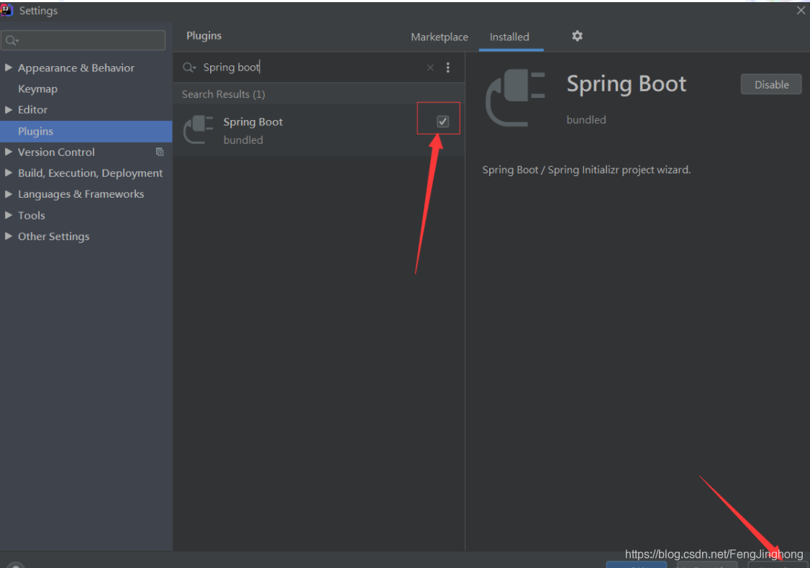Select Keymap in the settings tree
The width and height of the screenshot is (810, 568).
37,89
